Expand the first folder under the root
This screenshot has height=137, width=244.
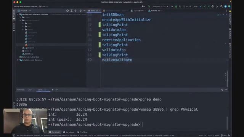pos(20,18)
